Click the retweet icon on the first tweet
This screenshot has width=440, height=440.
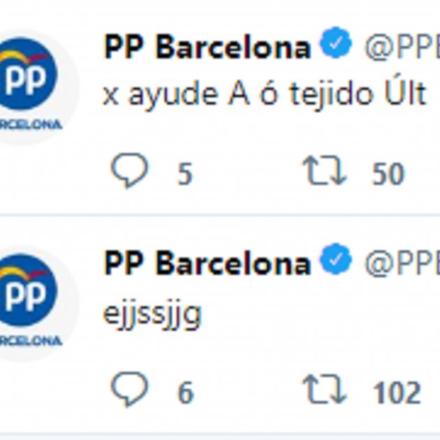[325, 170]
